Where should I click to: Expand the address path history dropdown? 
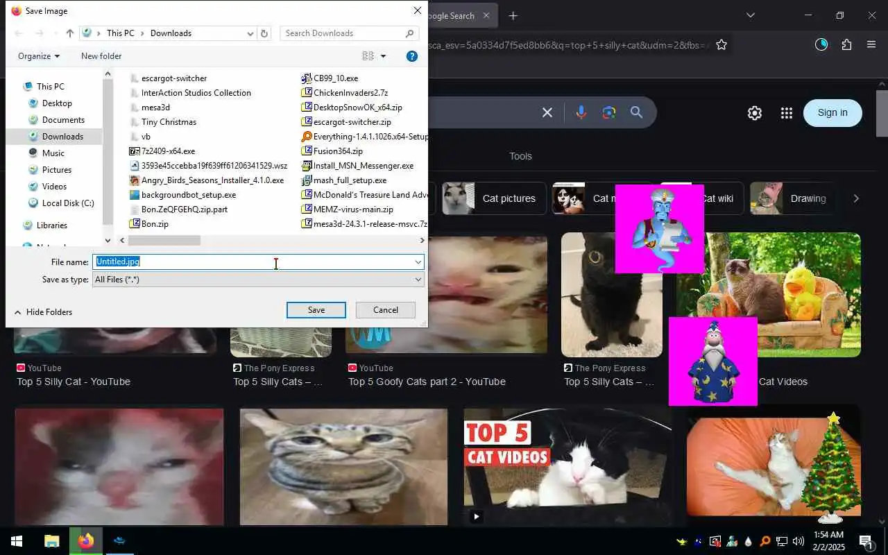tap(250, 33)
